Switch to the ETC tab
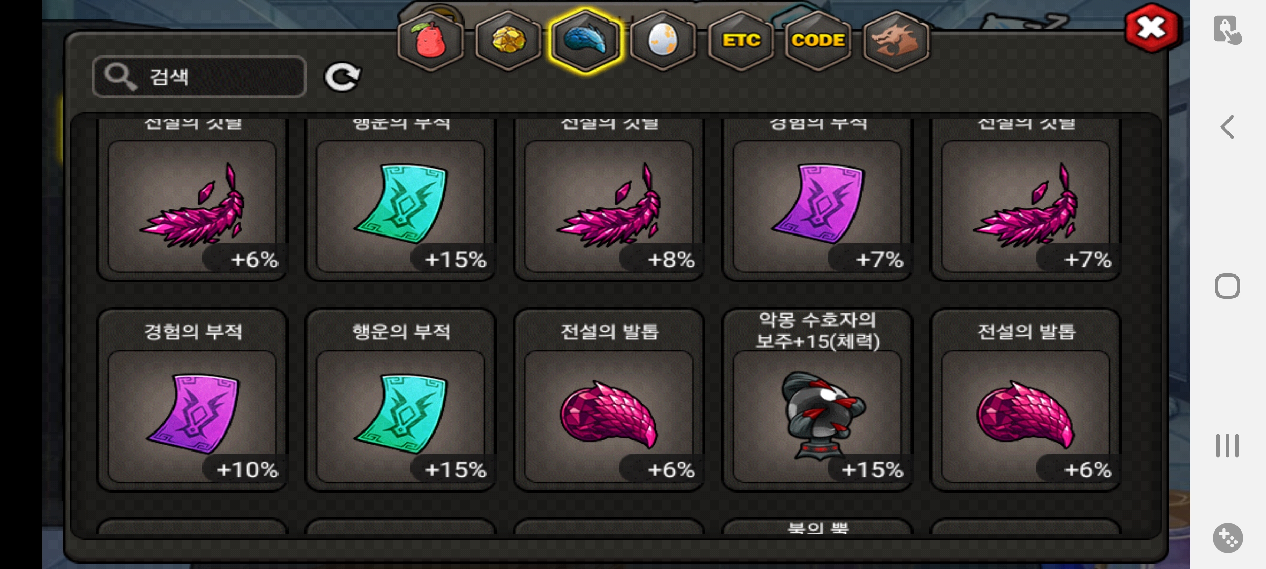 point(741,41)
